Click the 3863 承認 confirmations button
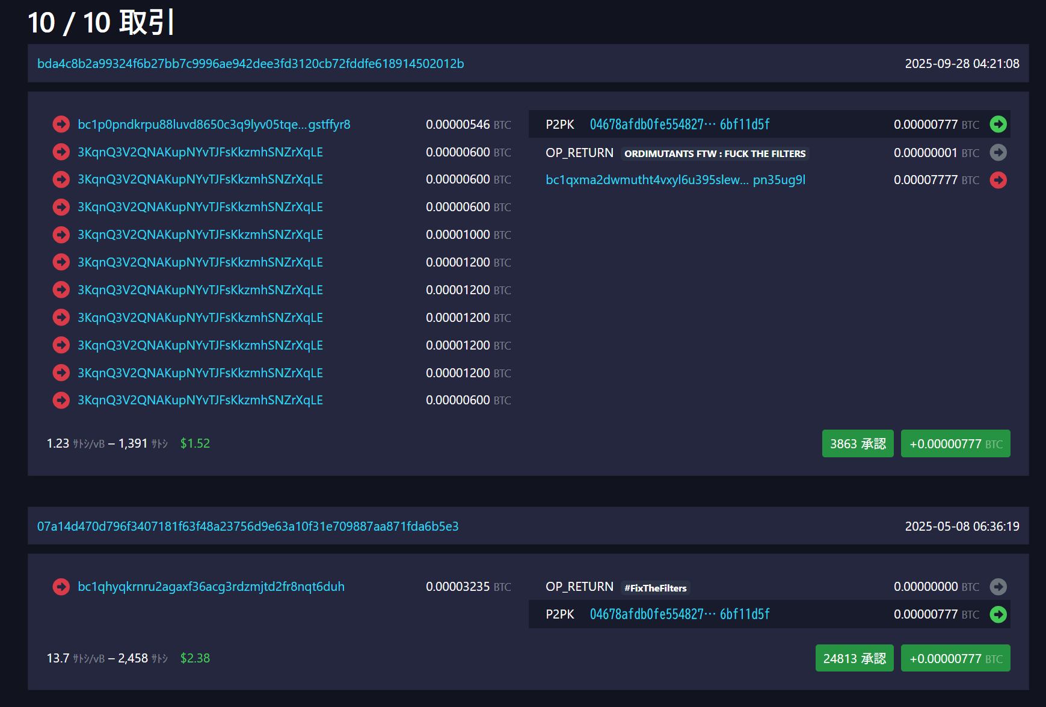 857,444
